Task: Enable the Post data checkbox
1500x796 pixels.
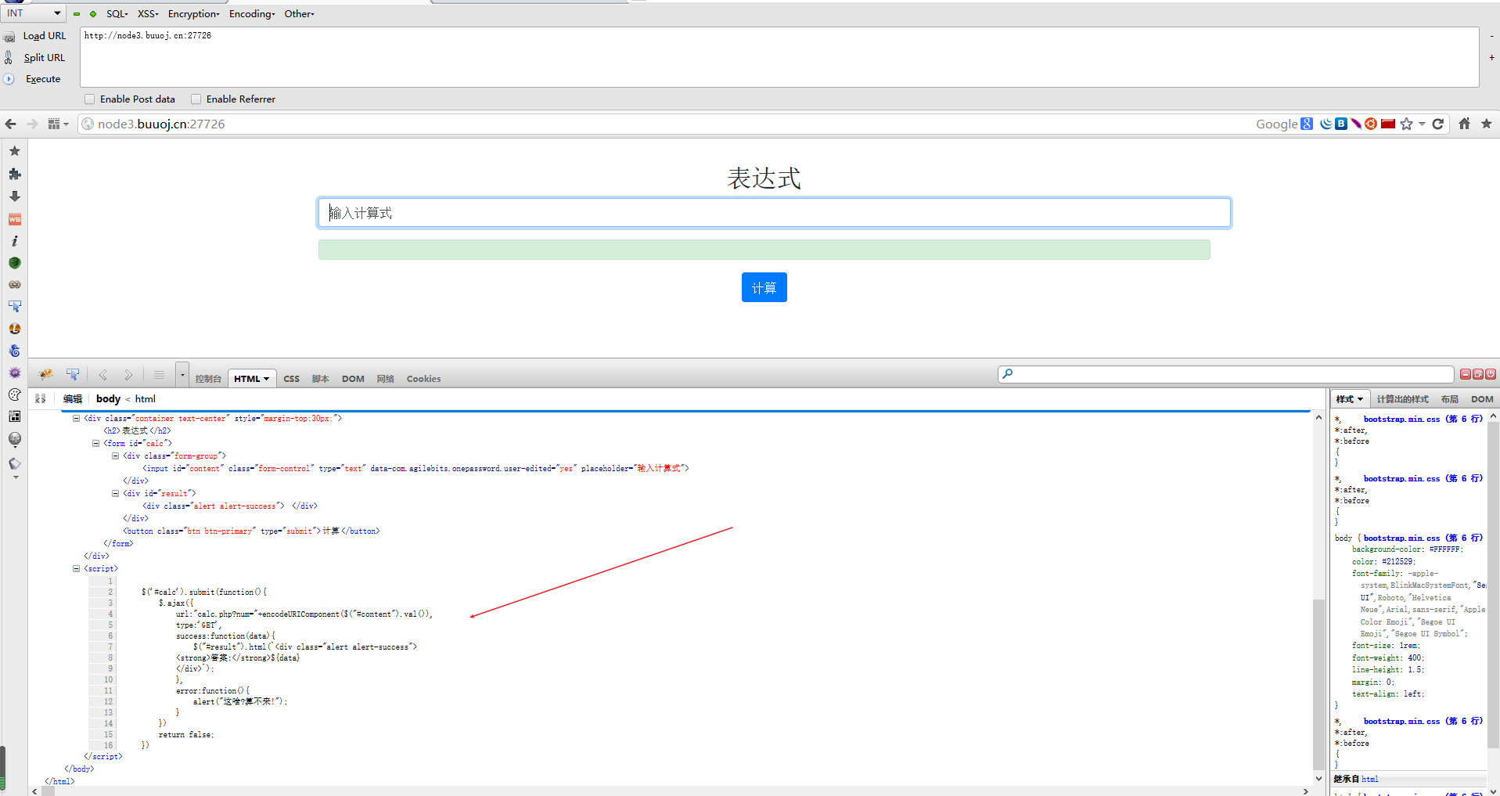Action: click(x=89, y=99)
